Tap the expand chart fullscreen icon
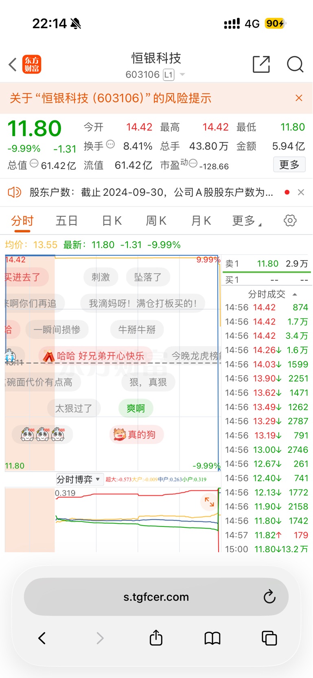 pos(209,502)
